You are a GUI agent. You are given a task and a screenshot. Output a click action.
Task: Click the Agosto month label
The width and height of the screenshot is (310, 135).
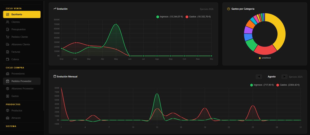click(272, 77)
